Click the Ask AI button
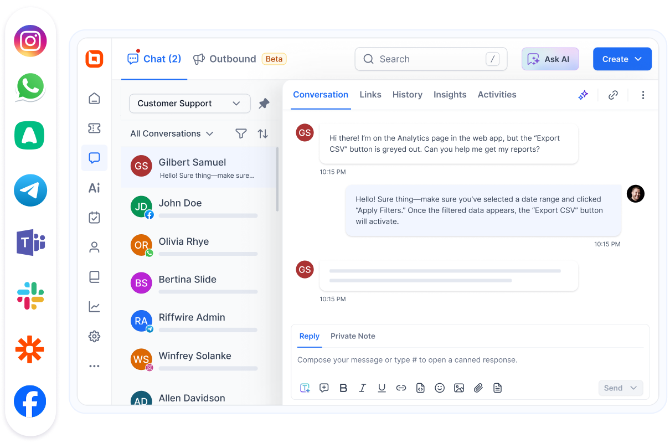This screenshot has width=670, height=443. 550,59
